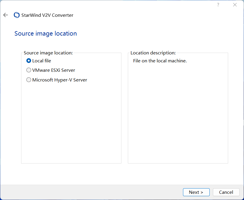This screenshot has height=200, width=244.
Task: Open help with the question mark
Action: [218, 5]
